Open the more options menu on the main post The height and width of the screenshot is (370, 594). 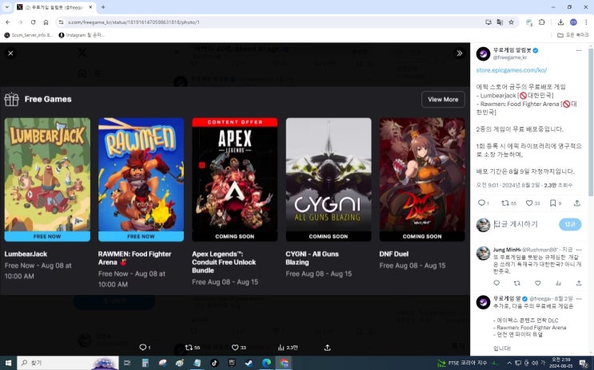coord(579,50)
